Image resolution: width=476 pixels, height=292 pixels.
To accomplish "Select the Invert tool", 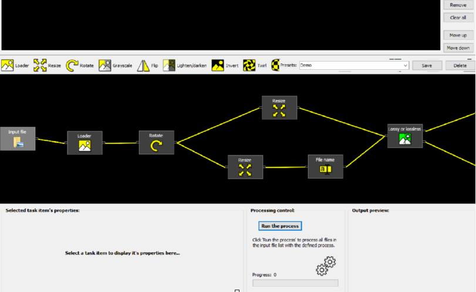I will click(225, 65).
